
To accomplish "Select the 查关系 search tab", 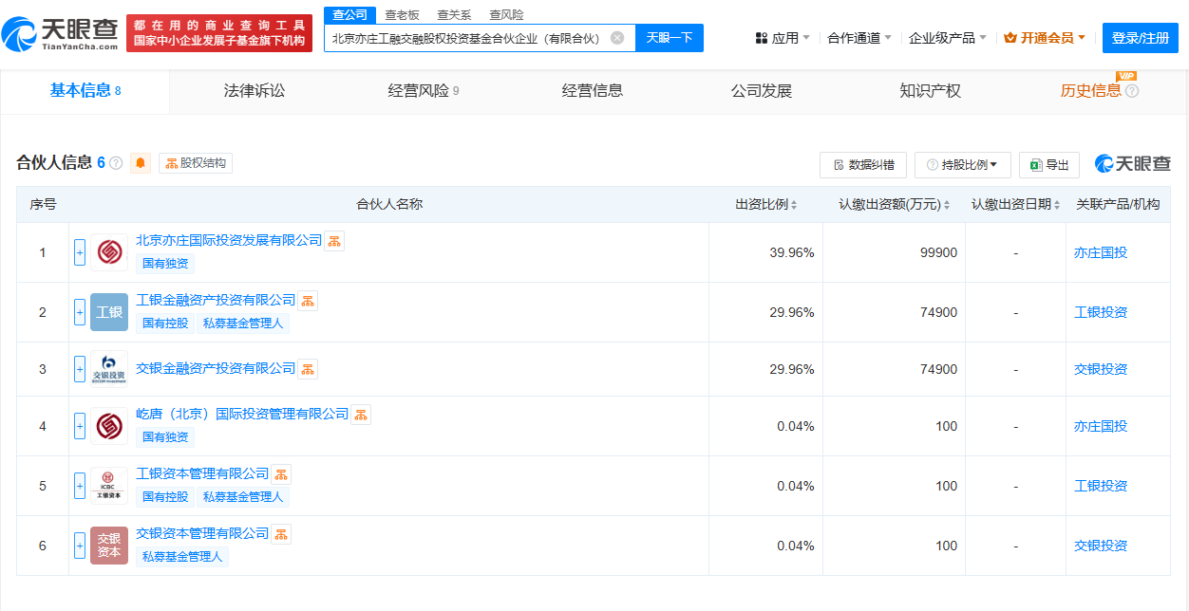I will coord(454,15).
